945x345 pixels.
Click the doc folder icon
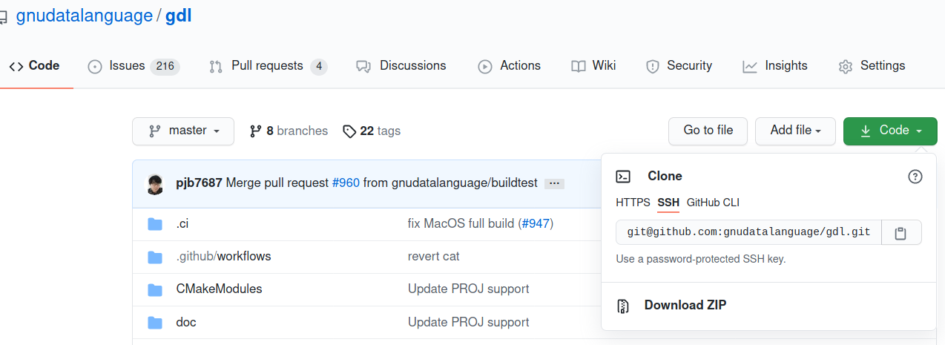coord(155,323)
